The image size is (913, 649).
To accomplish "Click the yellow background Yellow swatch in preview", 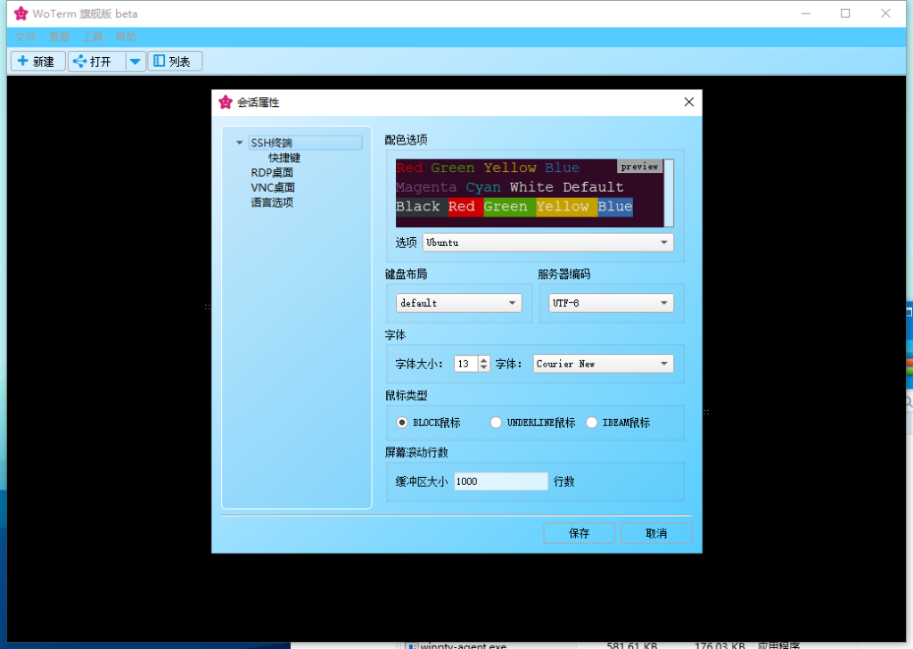I will (566, 207).
